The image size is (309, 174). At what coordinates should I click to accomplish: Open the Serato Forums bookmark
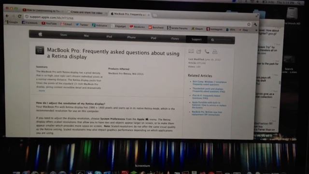pos(177,28)
